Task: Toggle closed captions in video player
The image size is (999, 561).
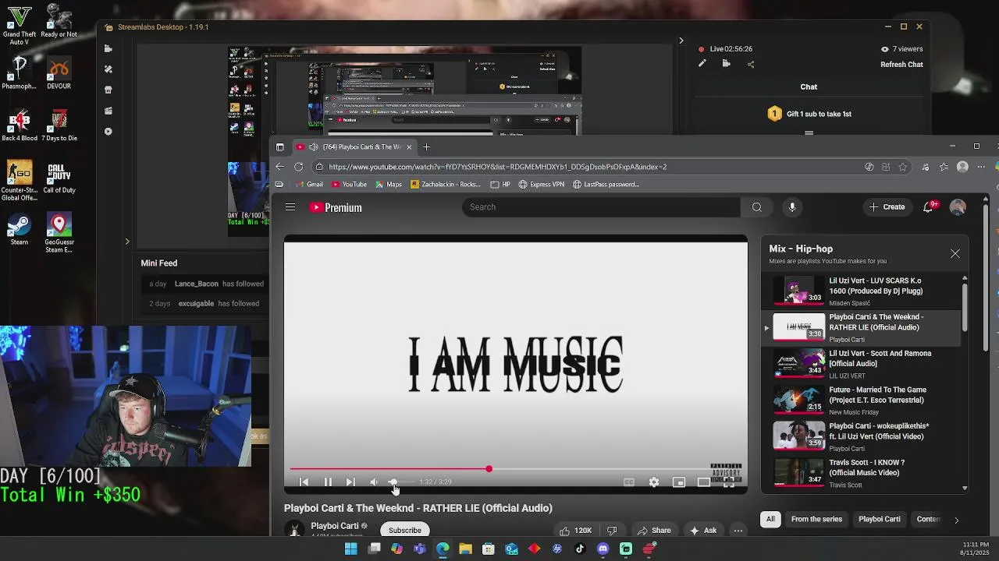Action: pos(629,482)
